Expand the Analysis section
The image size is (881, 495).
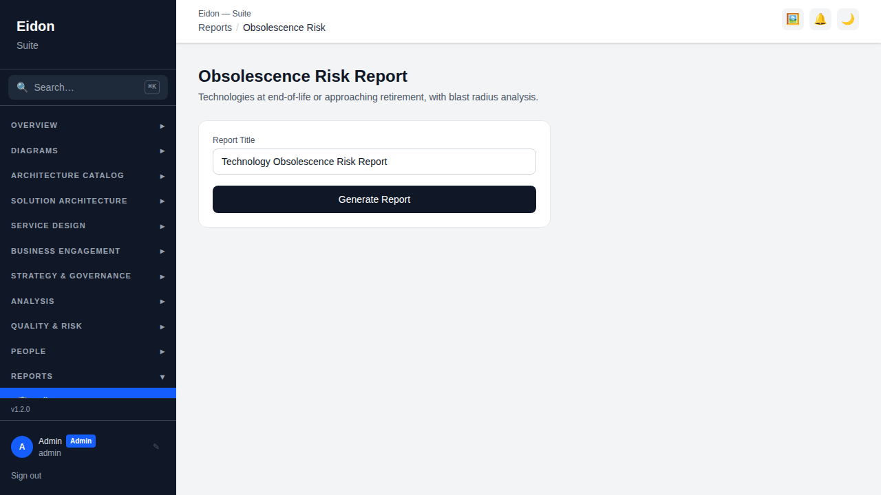click(88, 301)
